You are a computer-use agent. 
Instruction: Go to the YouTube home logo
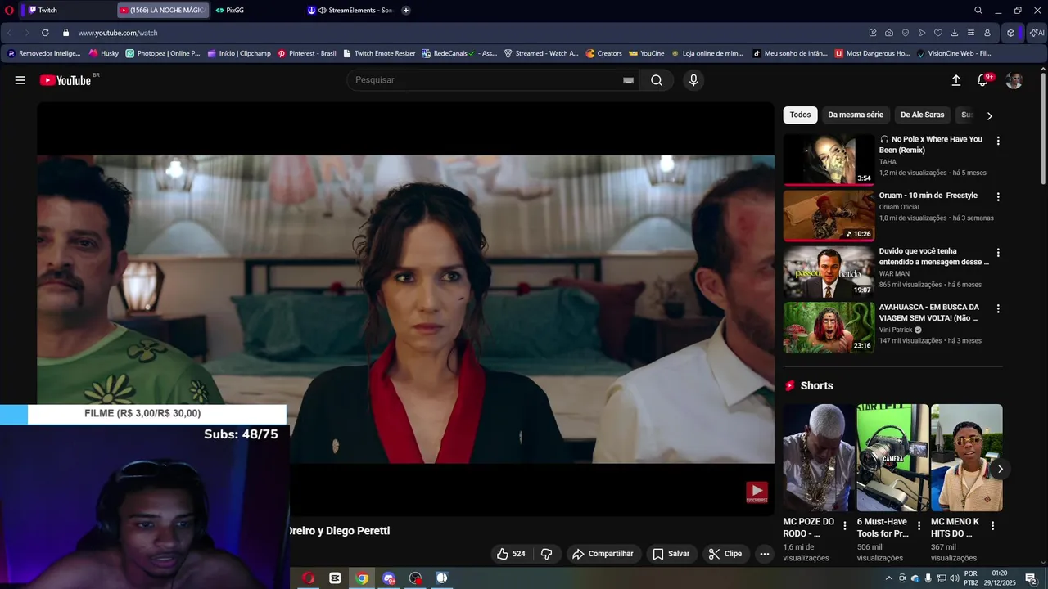tap(65, 80)
